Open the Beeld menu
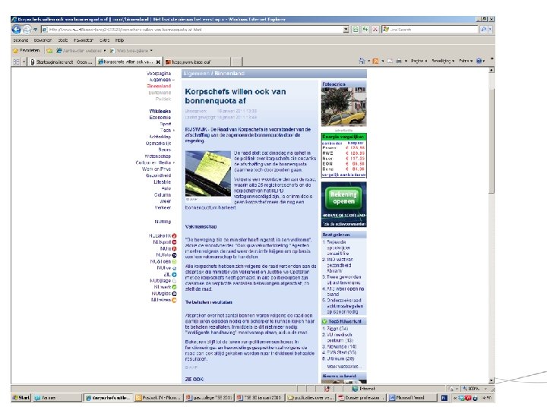This screenshot has width=547, height=410. tap(63, 40)
